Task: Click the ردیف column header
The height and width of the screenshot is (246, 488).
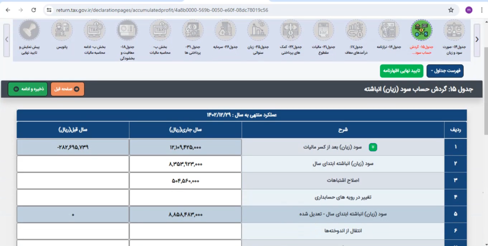Action: click(456, 130)
